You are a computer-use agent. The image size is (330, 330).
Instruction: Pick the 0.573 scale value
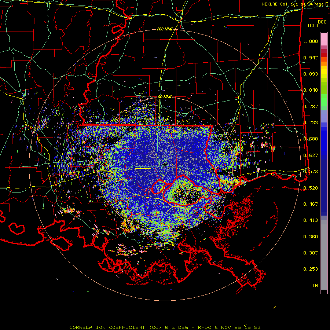coord(311,172)
